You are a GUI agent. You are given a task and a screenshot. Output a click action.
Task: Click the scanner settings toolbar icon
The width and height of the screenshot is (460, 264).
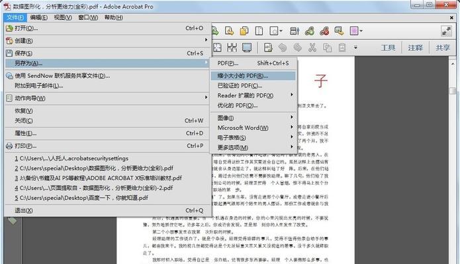pos(295,31)
